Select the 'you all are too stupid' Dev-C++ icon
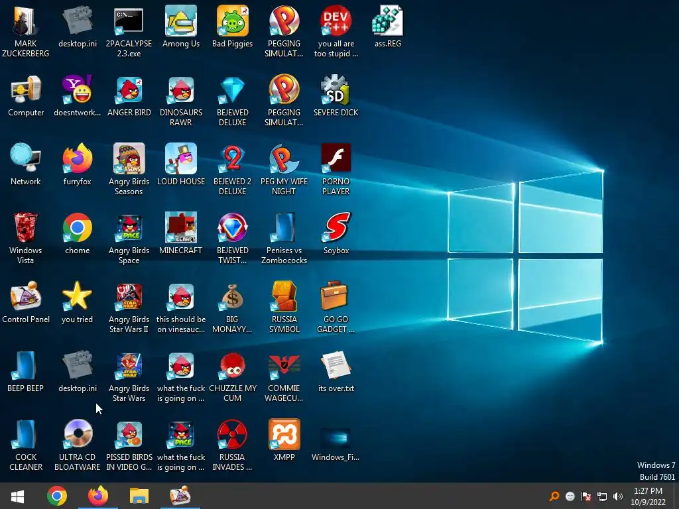 336,31
